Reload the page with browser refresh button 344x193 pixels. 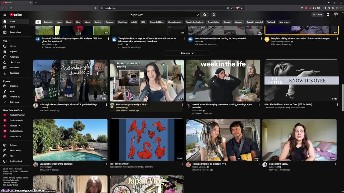[11, 8]
